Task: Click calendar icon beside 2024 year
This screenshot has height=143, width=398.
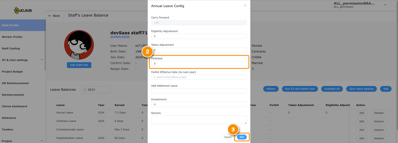Action: [x=85, y=89]
